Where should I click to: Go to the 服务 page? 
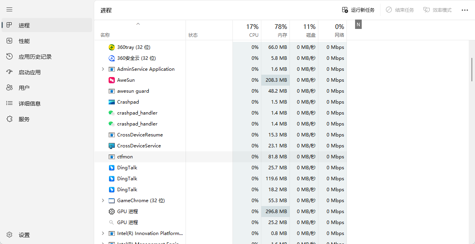pos(24,119)
